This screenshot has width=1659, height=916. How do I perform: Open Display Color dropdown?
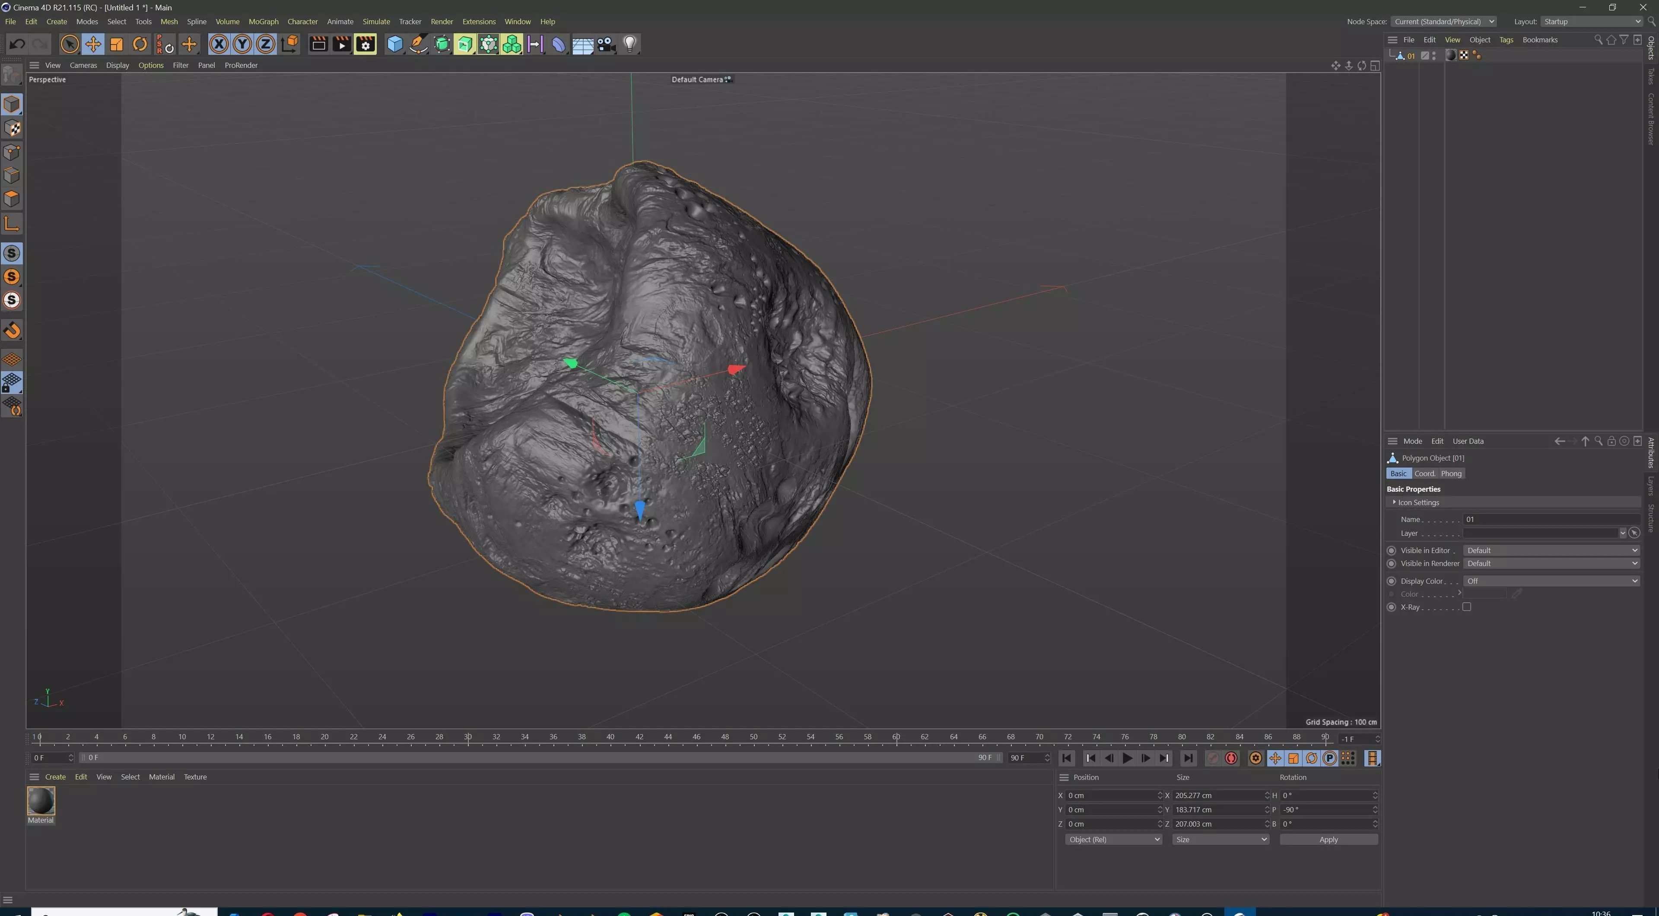coord(1551,581)
